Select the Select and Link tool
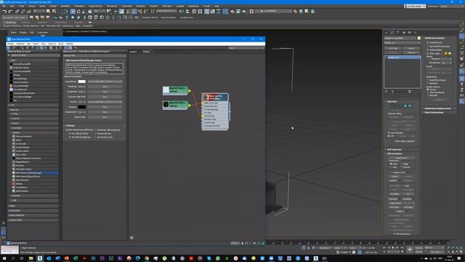Screen dimensions: 465x262 tap(17, 12)
